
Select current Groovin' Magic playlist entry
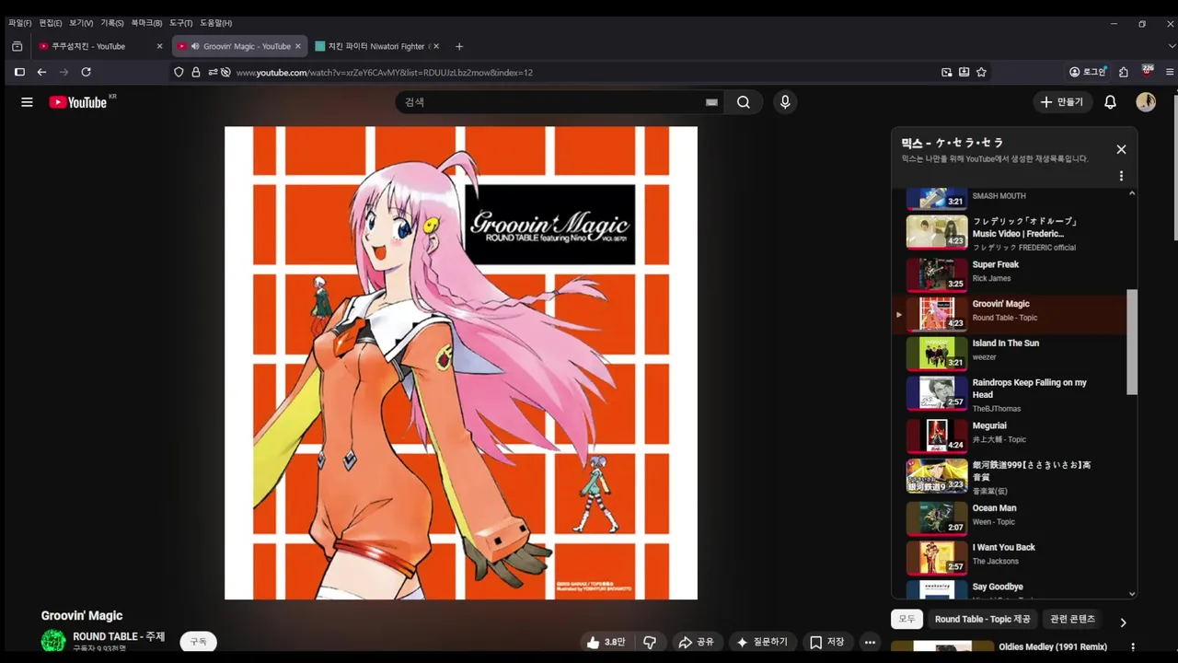point(1010,314)
